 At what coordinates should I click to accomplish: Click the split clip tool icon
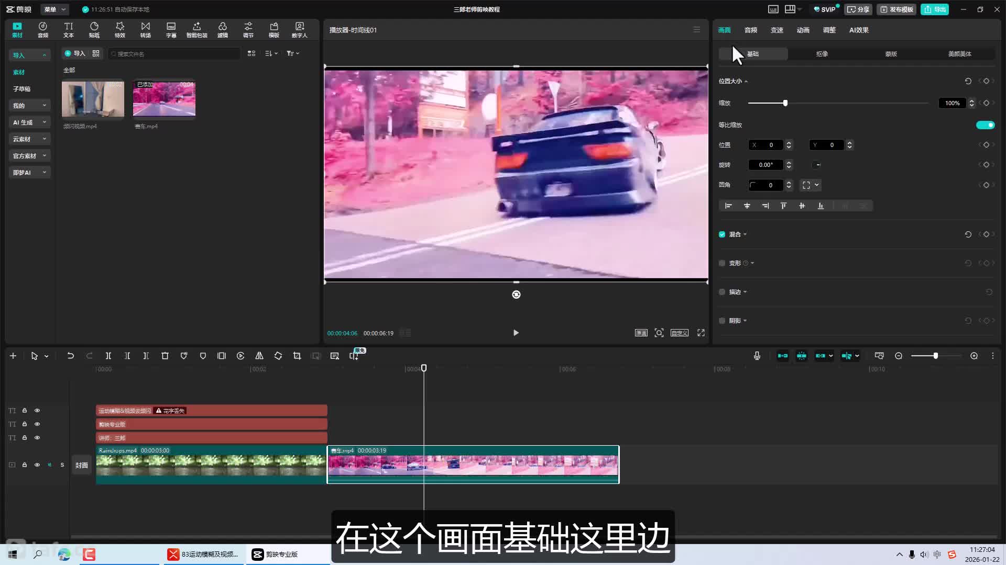tap(108, 356)
